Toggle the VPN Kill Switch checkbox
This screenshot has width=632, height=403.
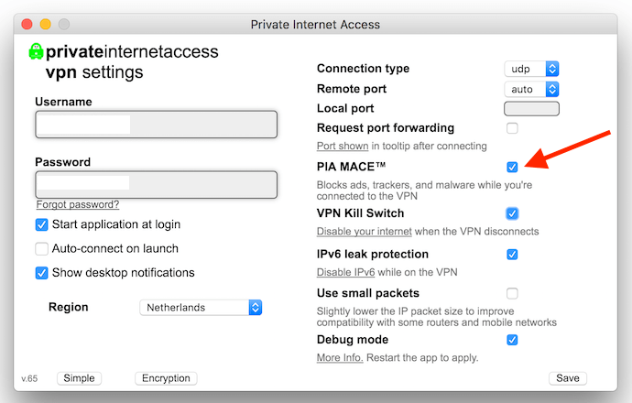[x=512, y=213]
